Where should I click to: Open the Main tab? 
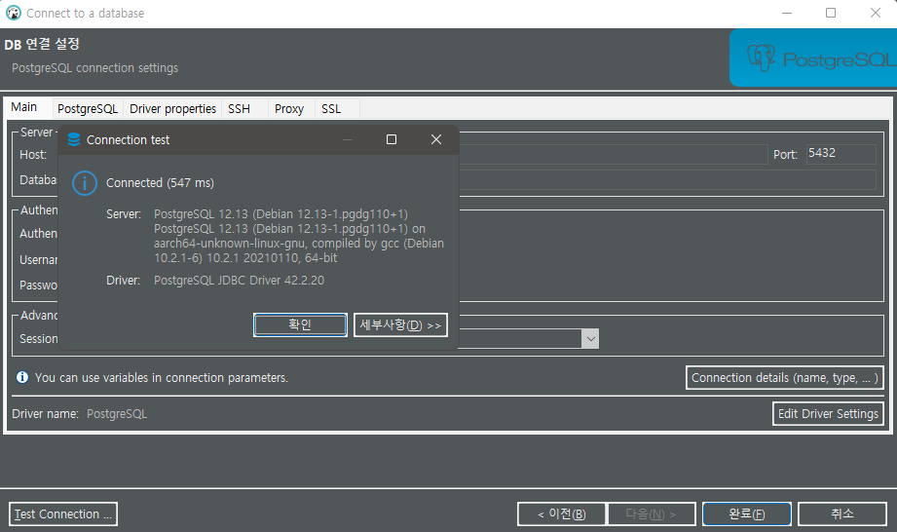click(x=24, y=107)
